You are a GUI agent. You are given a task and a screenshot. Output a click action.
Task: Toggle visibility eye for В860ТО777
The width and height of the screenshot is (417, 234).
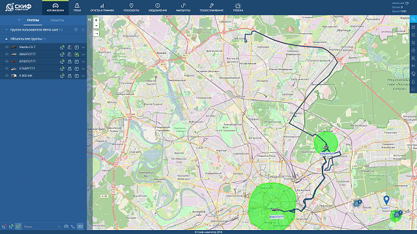point(7,54)
